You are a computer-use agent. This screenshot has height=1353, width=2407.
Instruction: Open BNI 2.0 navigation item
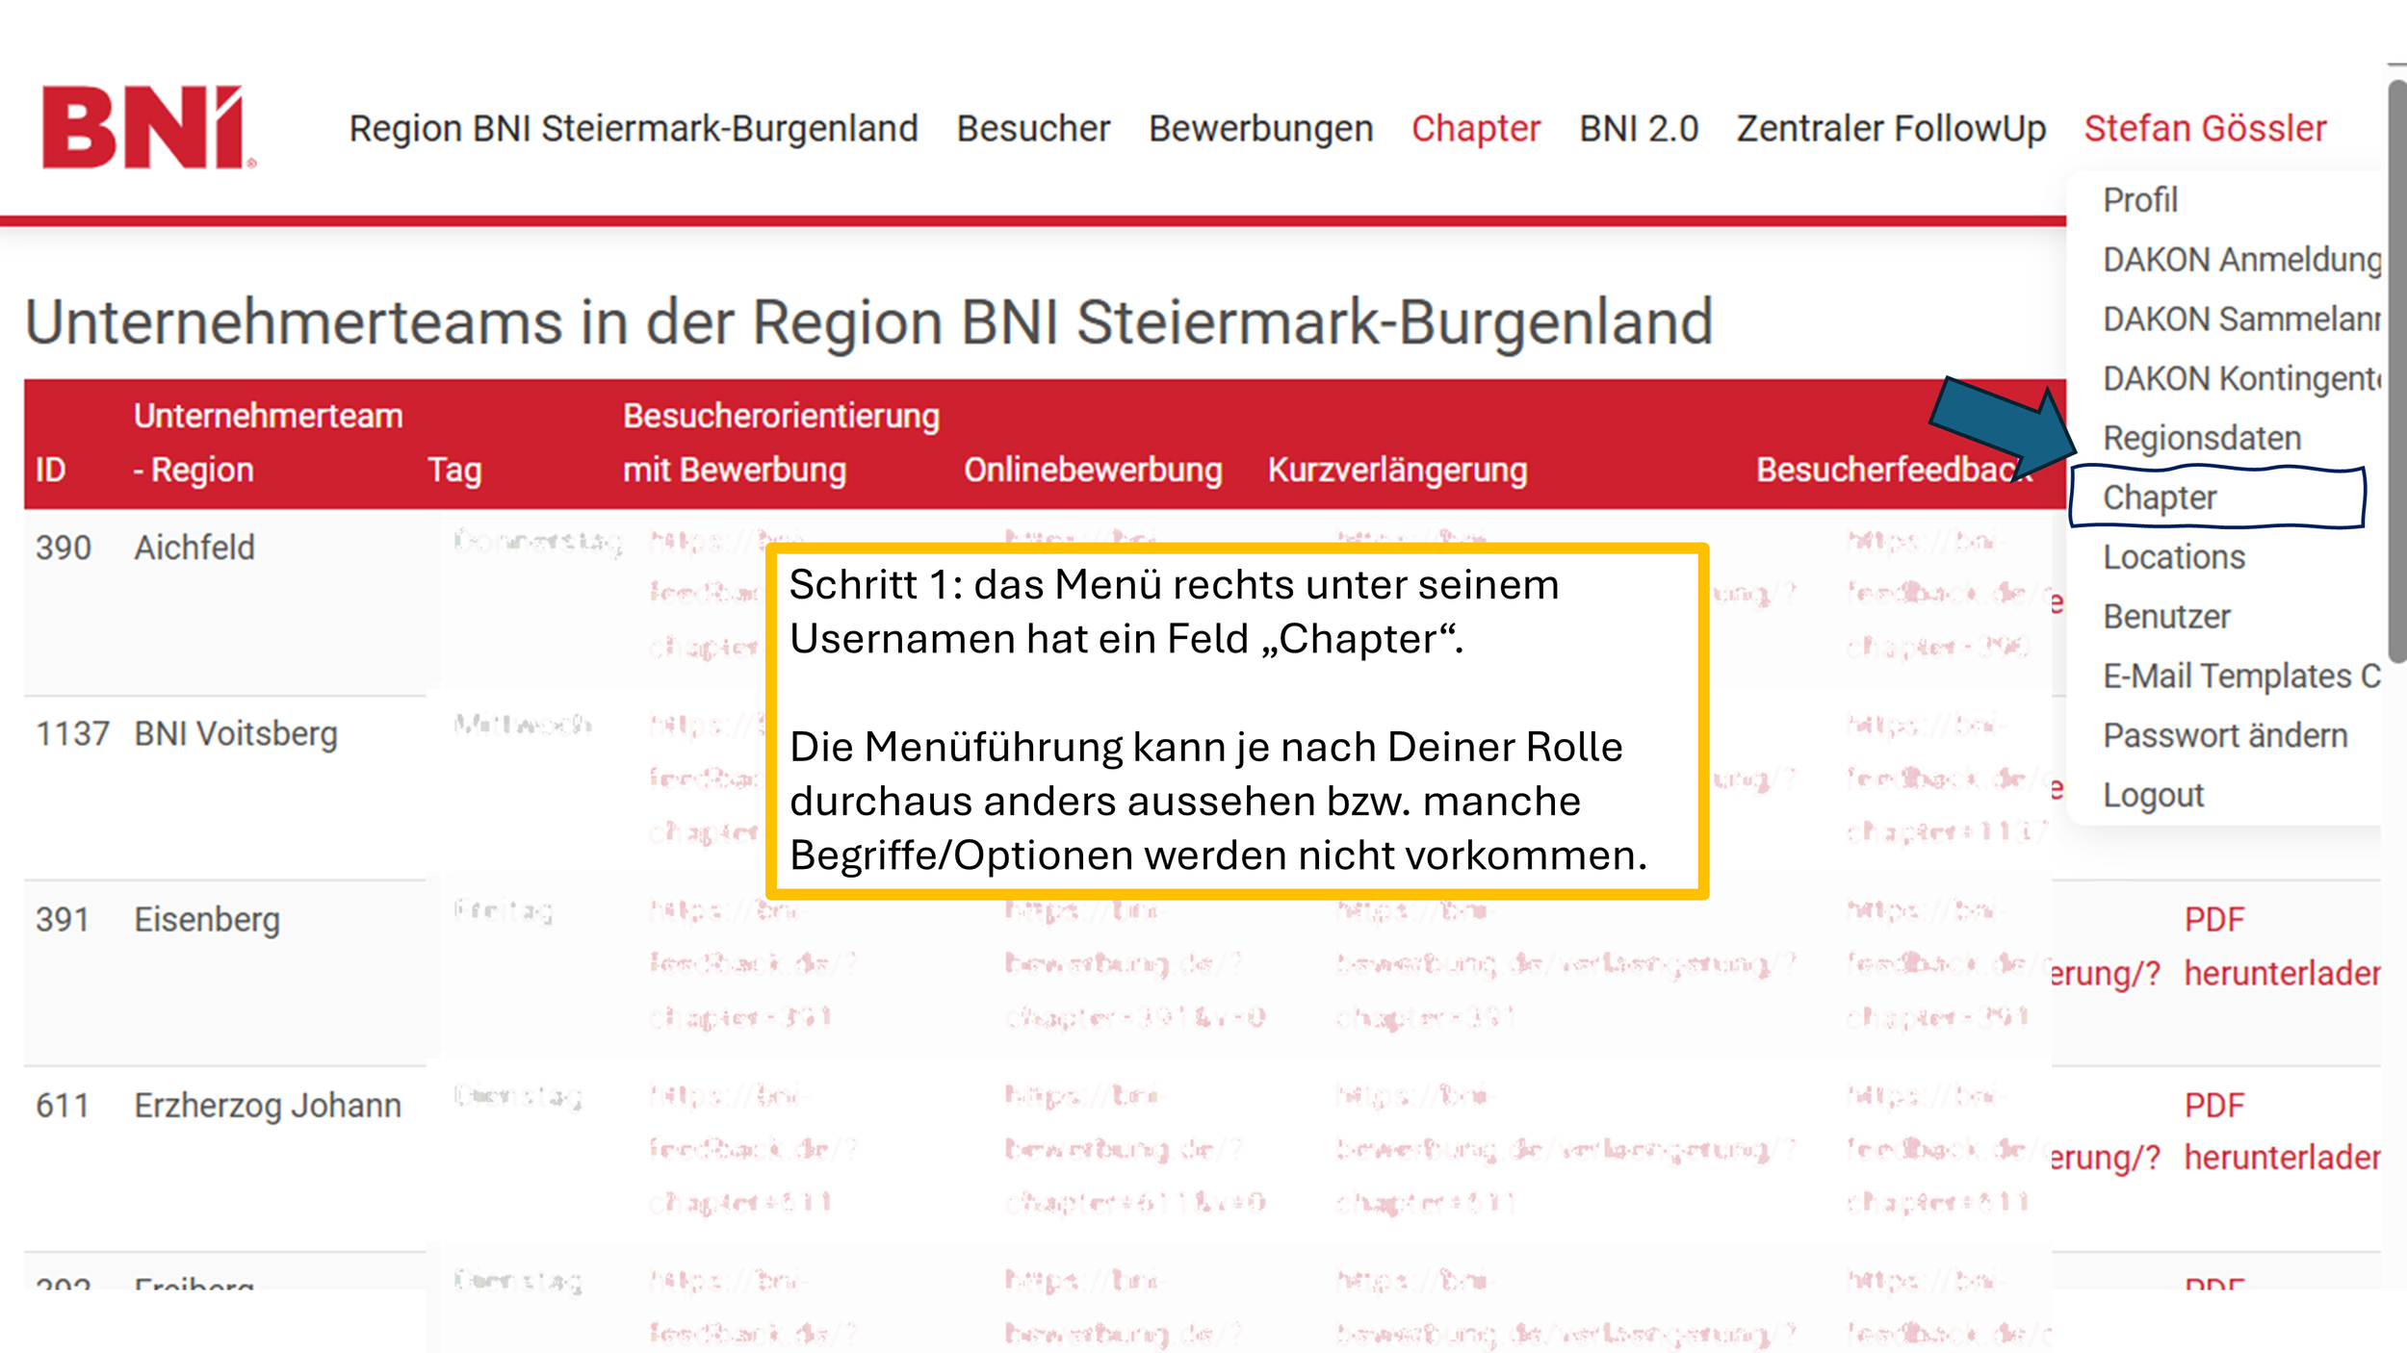(x=1638, y=128)
